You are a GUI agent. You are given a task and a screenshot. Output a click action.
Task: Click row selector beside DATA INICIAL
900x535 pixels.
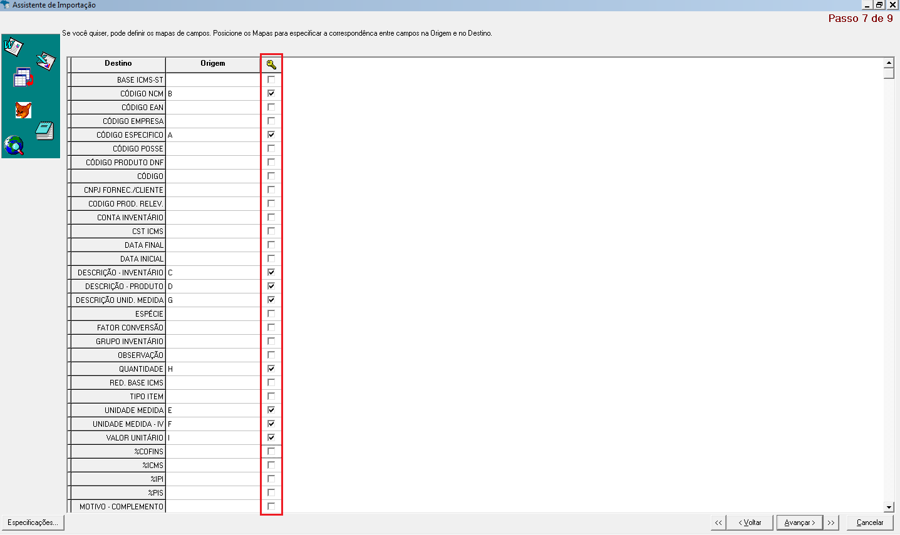tap(69, 258)
